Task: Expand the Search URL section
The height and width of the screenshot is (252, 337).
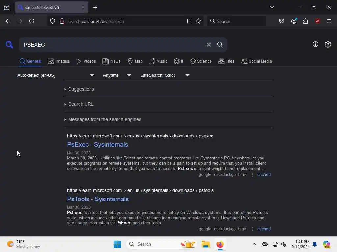Action: tap(79, 104)
